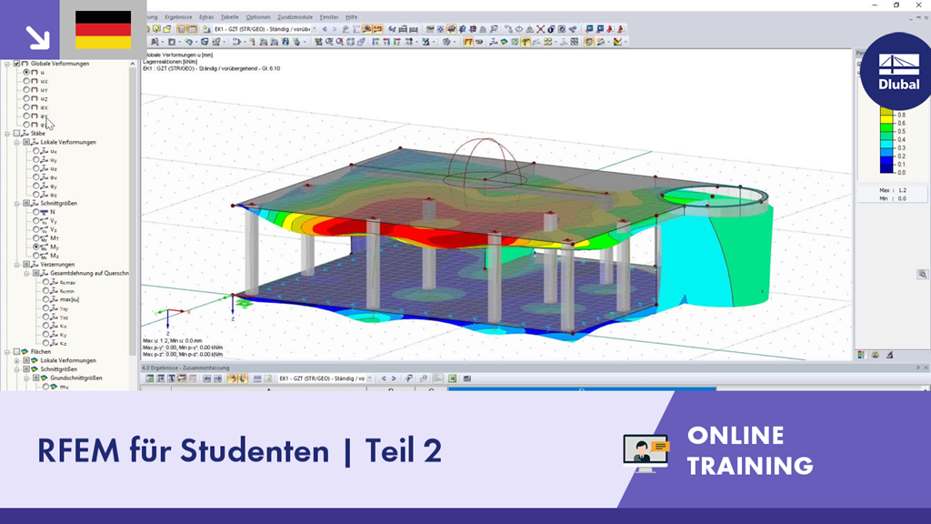
Task: Click the colorful chart icon at the second toolbar's end
Action: (x=617, y=42)
